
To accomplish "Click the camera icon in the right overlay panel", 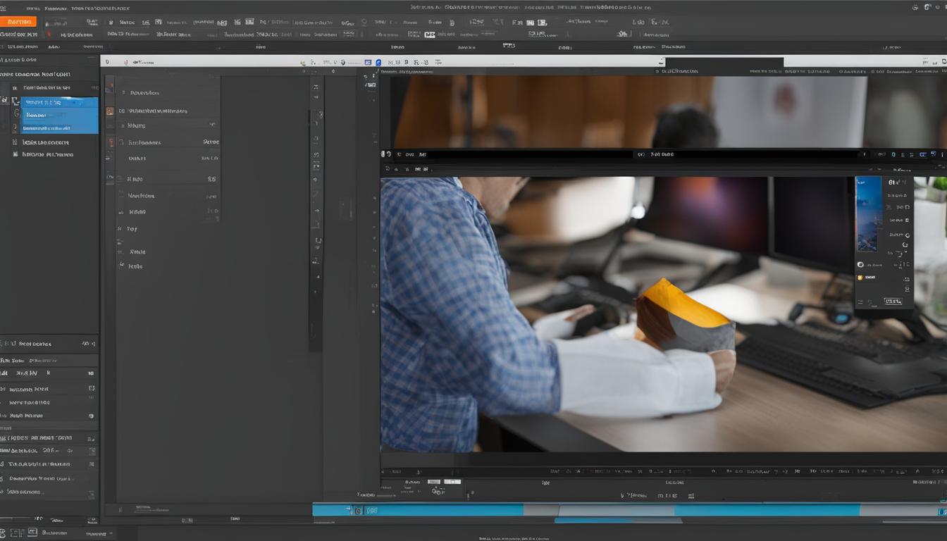I will (x=859, y=264).
